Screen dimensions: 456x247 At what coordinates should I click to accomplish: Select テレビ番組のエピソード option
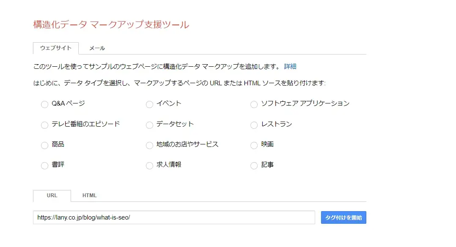[44, 125]
